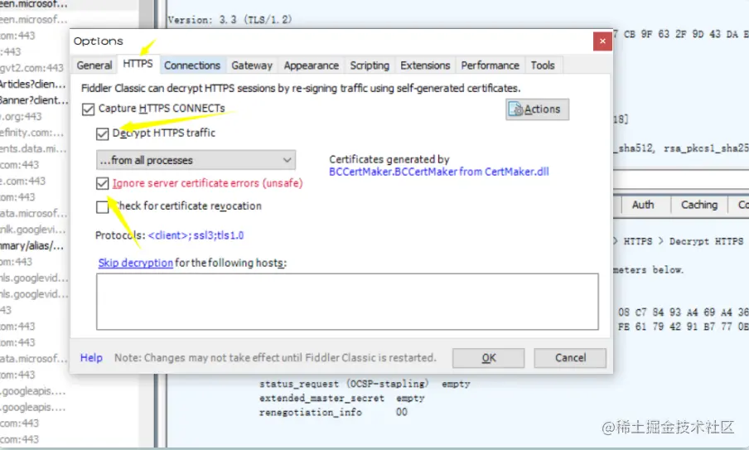Screen dimensions: 749x450
Task: Focus the skip-decryption hosts text box
Action: 347,302
